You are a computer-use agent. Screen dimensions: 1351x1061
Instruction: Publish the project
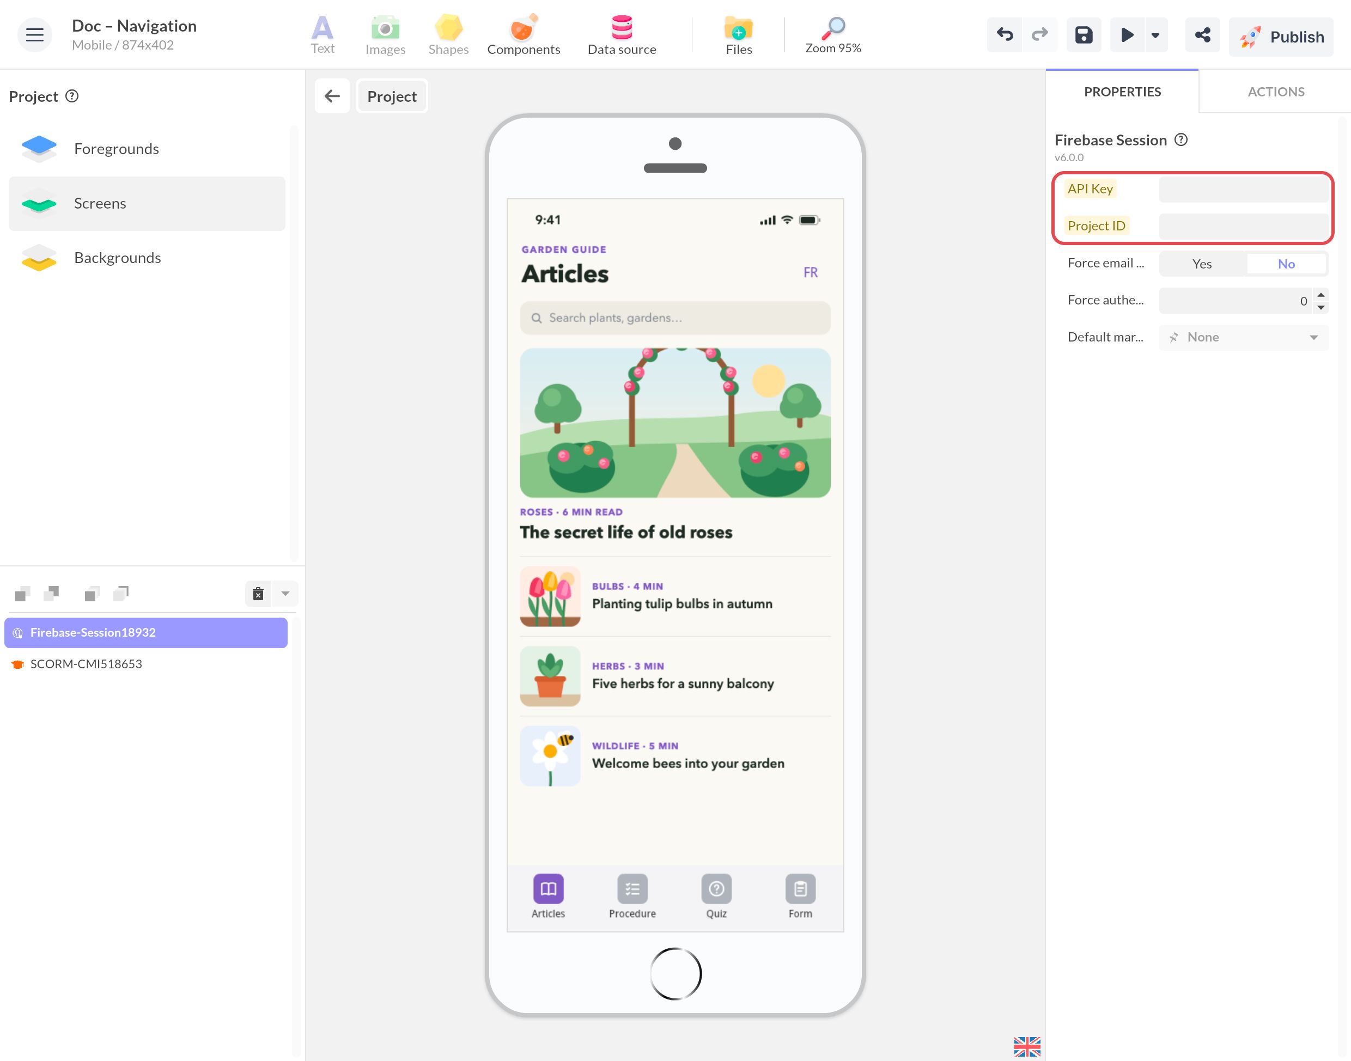[1281, 36]
